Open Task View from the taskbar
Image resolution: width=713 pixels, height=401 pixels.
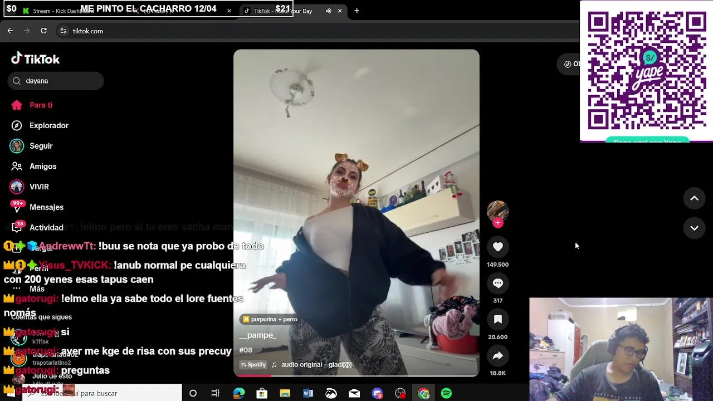(x=216, y=394)
